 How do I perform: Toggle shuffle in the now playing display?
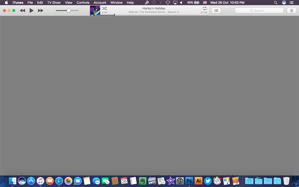[104, 8]
